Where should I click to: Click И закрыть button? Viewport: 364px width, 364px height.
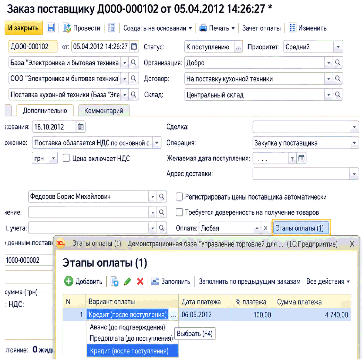tap(24, 28)
